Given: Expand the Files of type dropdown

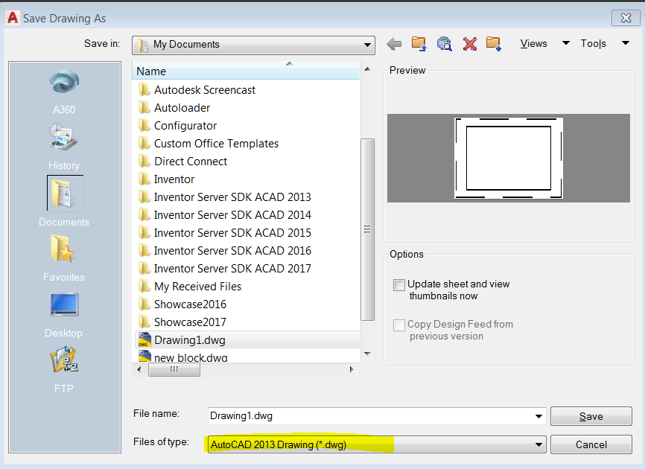Looking at the screenshot, I should pyautogui.click(x=538, y=444).
